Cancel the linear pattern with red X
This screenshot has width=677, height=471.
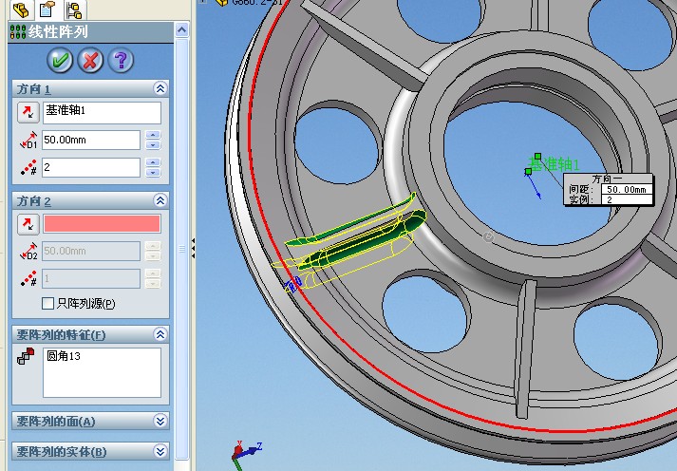(x=90, y=60)
